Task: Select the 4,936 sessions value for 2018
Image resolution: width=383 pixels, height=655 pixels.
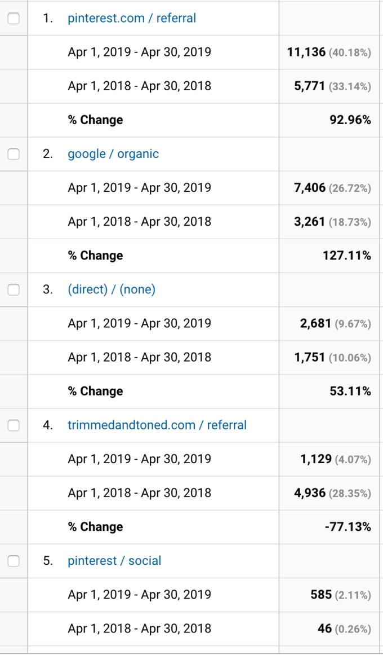Action: tap(310, 493)
